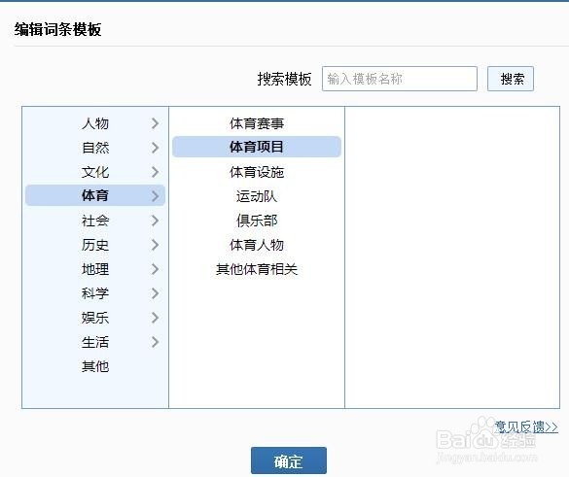The width and height of the screenshot is (569, 477).
Task: Select the 其他体育相关 subcategory
Action: (257, 269)
